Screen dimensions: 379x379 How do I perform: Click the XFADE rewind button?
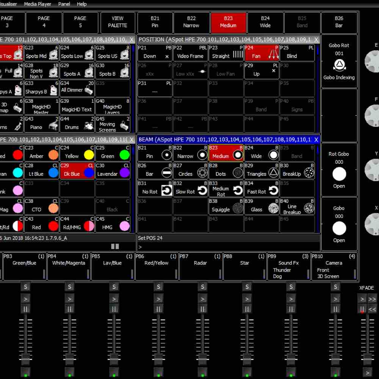pyautogui.click(x=372, y=309)
